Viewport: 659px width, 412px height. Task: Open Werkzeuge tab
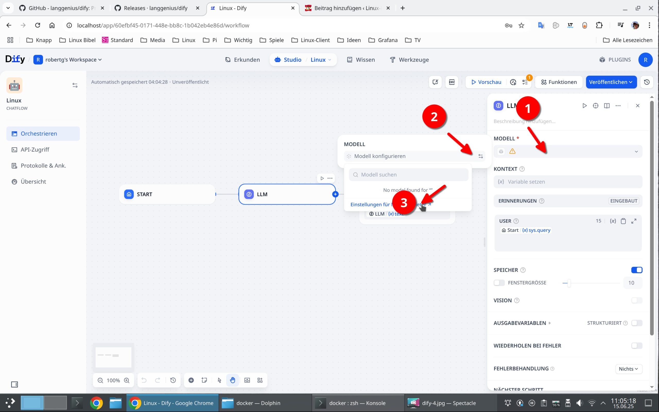coord(409,60)
